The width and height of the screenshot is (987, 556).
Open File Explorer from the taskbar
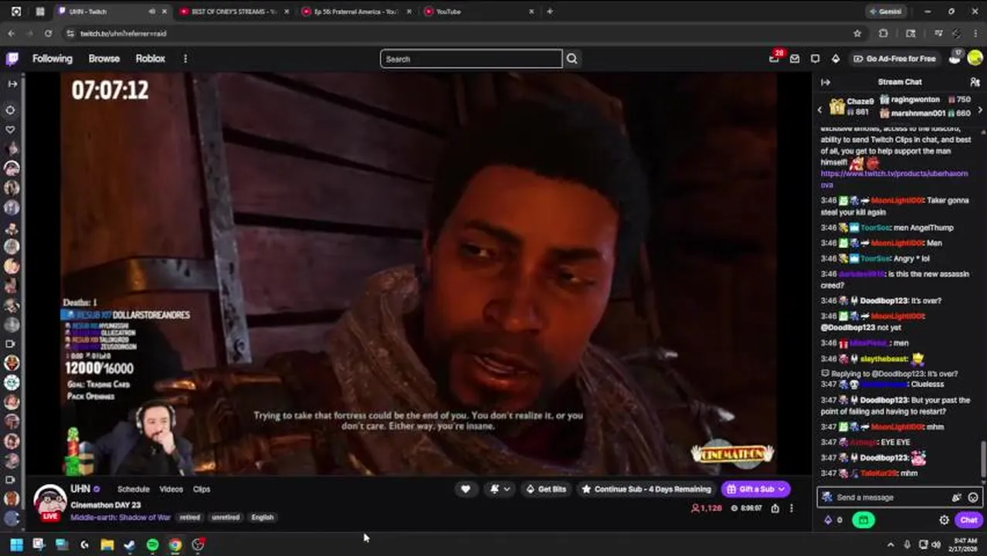tap(107, 544)
